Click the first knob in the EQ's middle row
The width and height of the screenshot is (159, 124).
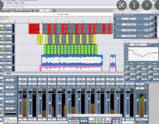[x=127, y=73]
